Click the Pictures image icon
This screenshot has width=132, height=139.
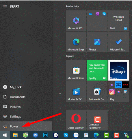tap(5, 107)
